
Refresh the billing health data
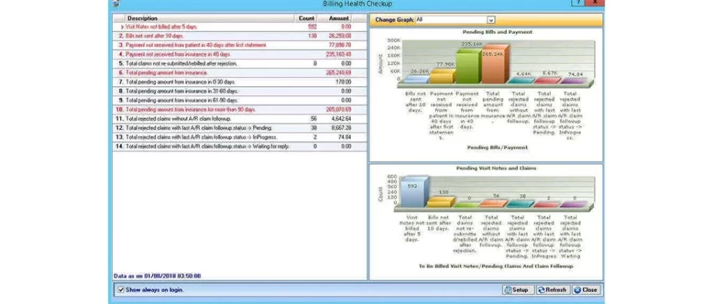click(552, 289)
